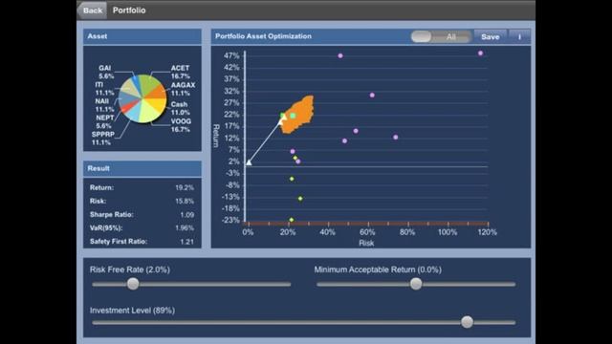
Task: Select the Cash 11.0% pie label
Action: click(180, 108)
